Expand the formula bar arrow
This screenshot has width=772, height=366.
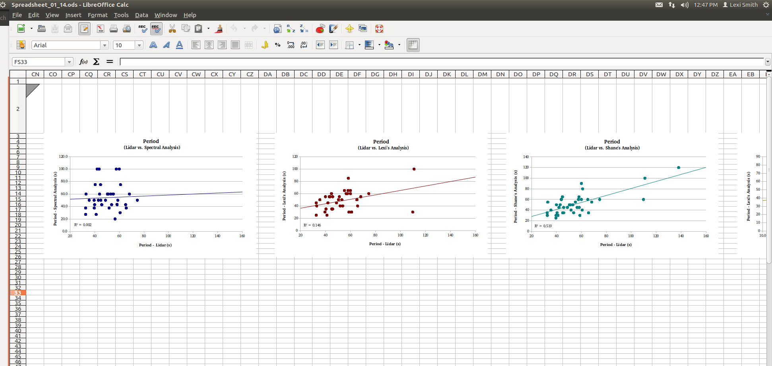[768, 62]
